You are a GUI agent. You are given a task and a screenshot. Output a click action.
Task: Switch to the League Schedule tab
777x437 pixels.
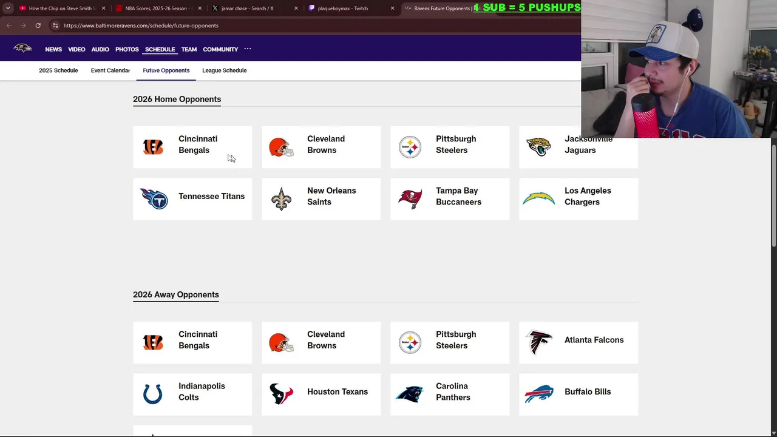point(225,70)
